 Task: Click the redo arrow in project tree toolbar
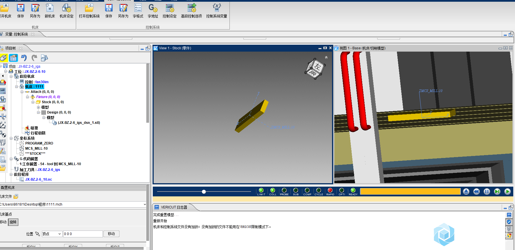[34, 58]
